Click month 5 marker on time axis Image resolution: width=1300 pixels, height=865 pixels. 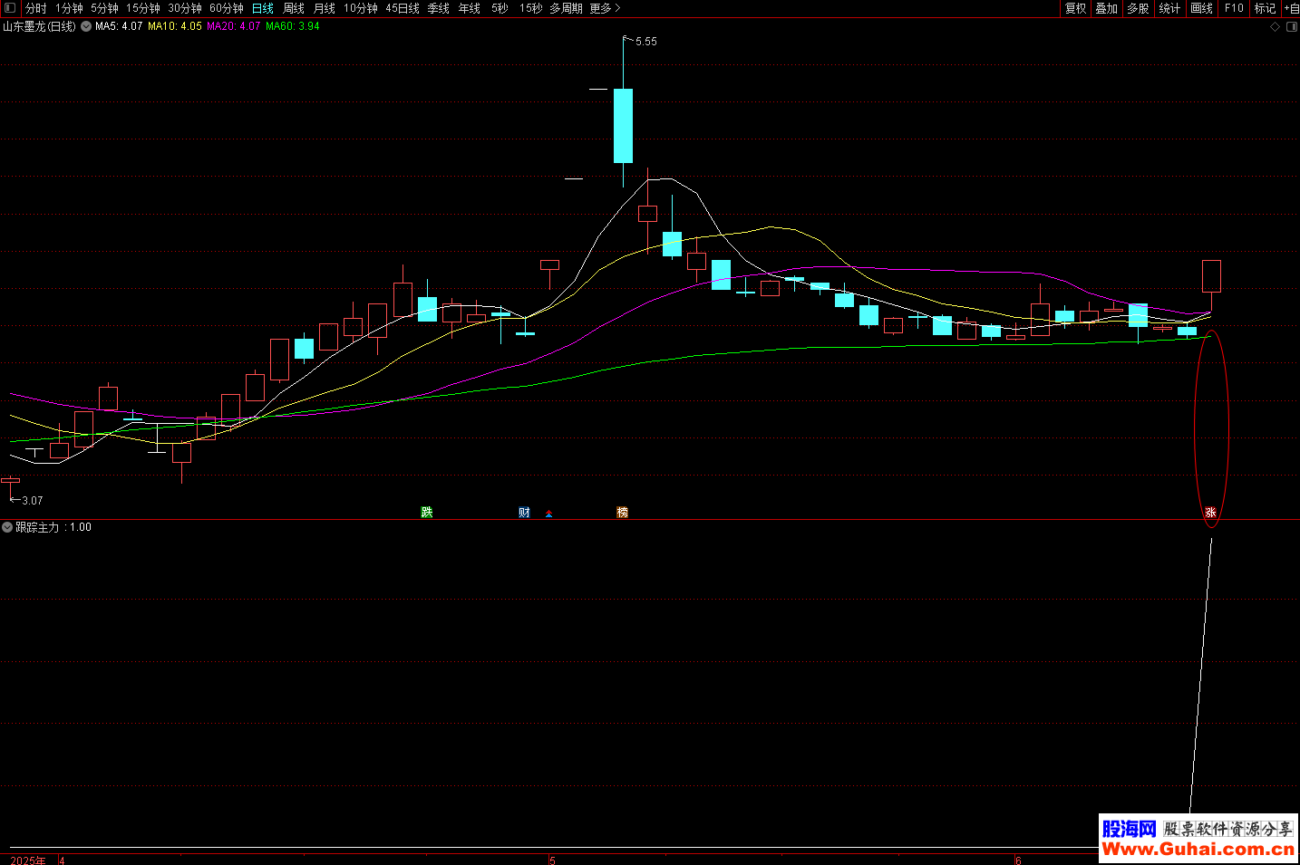pyautogui.click(x=552, y=860)
